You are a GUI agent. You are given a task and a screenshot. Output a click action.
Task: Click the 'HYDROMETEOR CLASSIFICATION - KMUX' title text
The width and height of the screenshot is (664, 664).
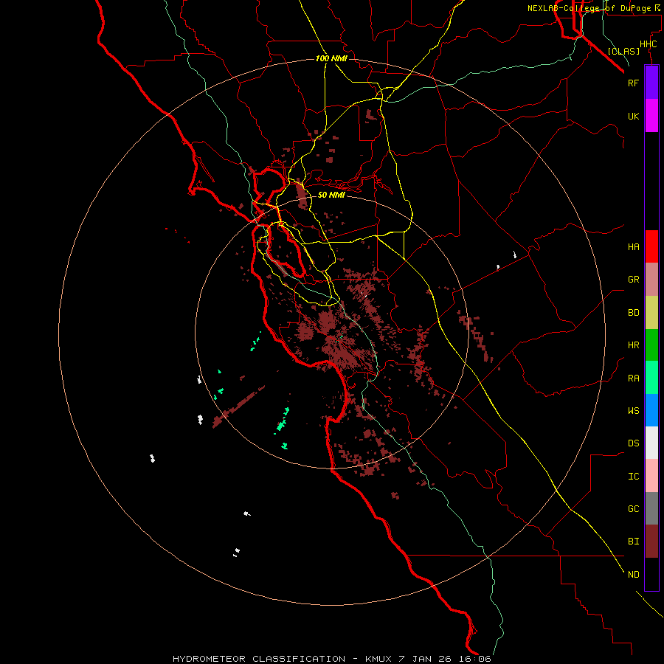click(282, 659)
